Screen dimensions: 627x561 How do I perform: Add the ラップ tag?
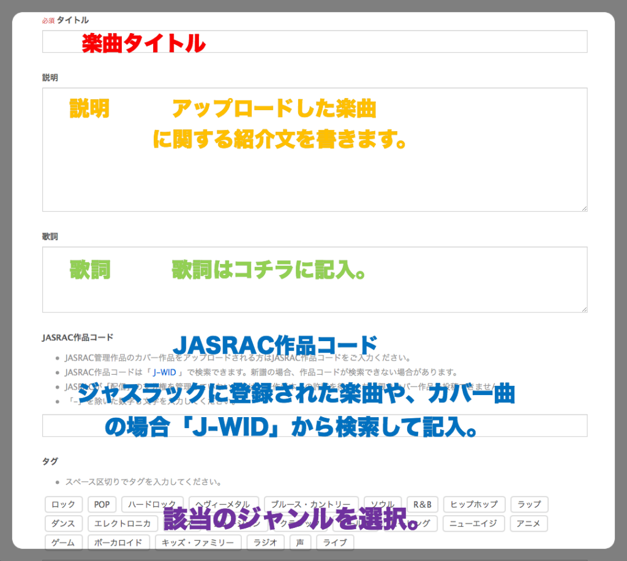point(530,505)
